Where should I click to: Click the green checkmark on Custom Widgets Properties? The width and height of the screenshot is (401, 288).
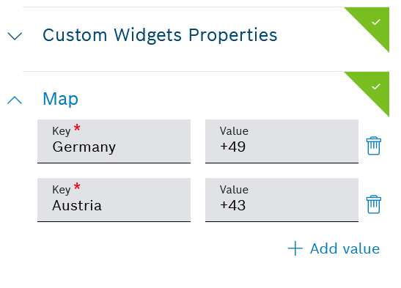coord(376,22)
